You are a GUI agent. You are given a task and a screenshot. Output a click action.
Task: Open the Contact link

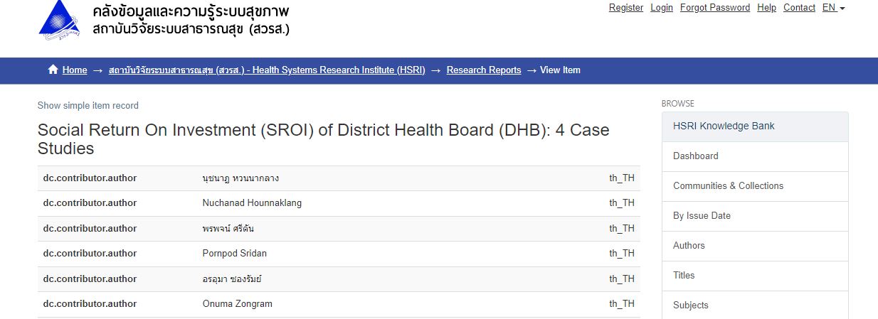(x=799, y=8)
